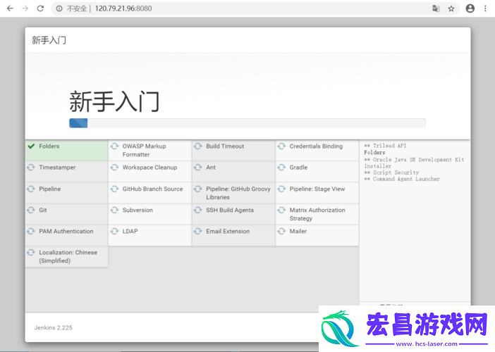Click the sync icon beside OWASP Markup Formatter
This screenshot has height=352, width=495.
coord(114,146)
